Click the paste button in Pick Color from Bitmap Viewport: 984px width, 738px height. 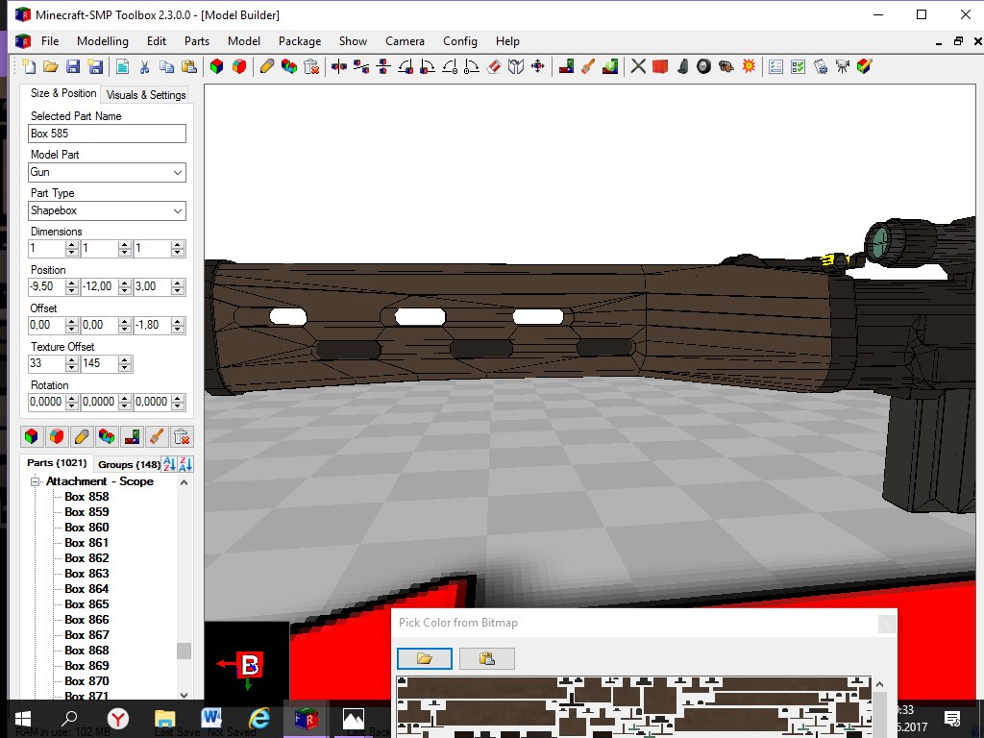click(487, 658)
